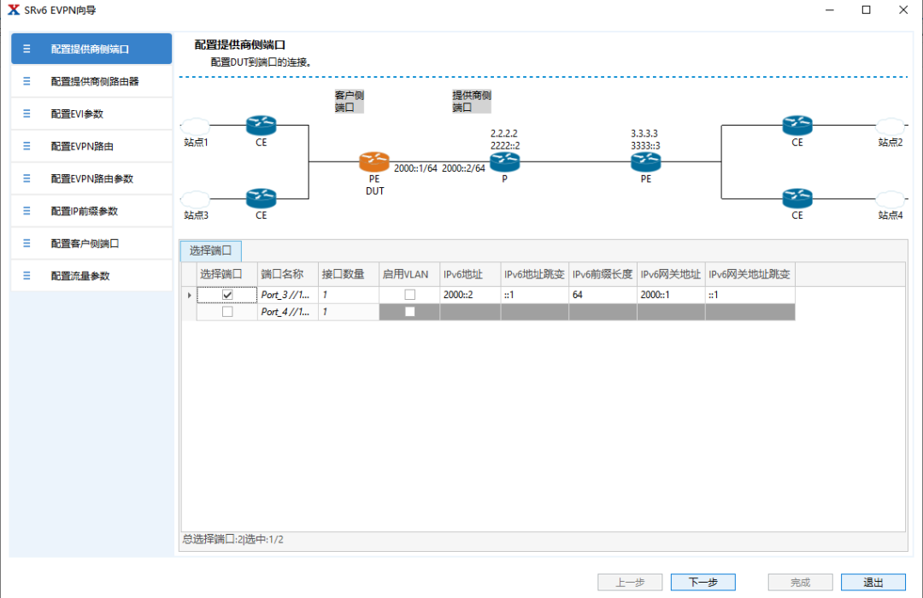The image size is (923, 598).
Task: Click the list icon beside 配置客户侧端口
Action: click(26, 243)
